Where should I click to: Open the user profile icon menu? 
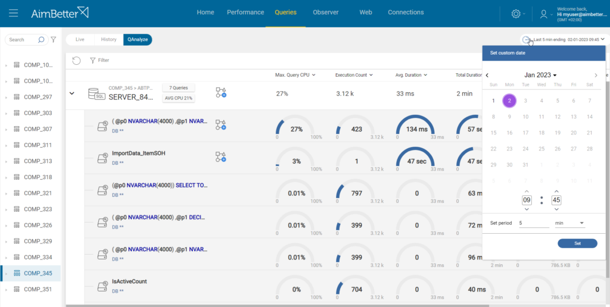(544, 14)
